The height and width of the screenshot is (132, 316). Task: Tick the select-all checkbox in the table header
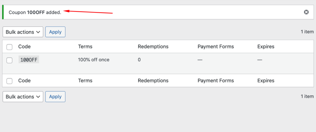(x=10, y=47)
